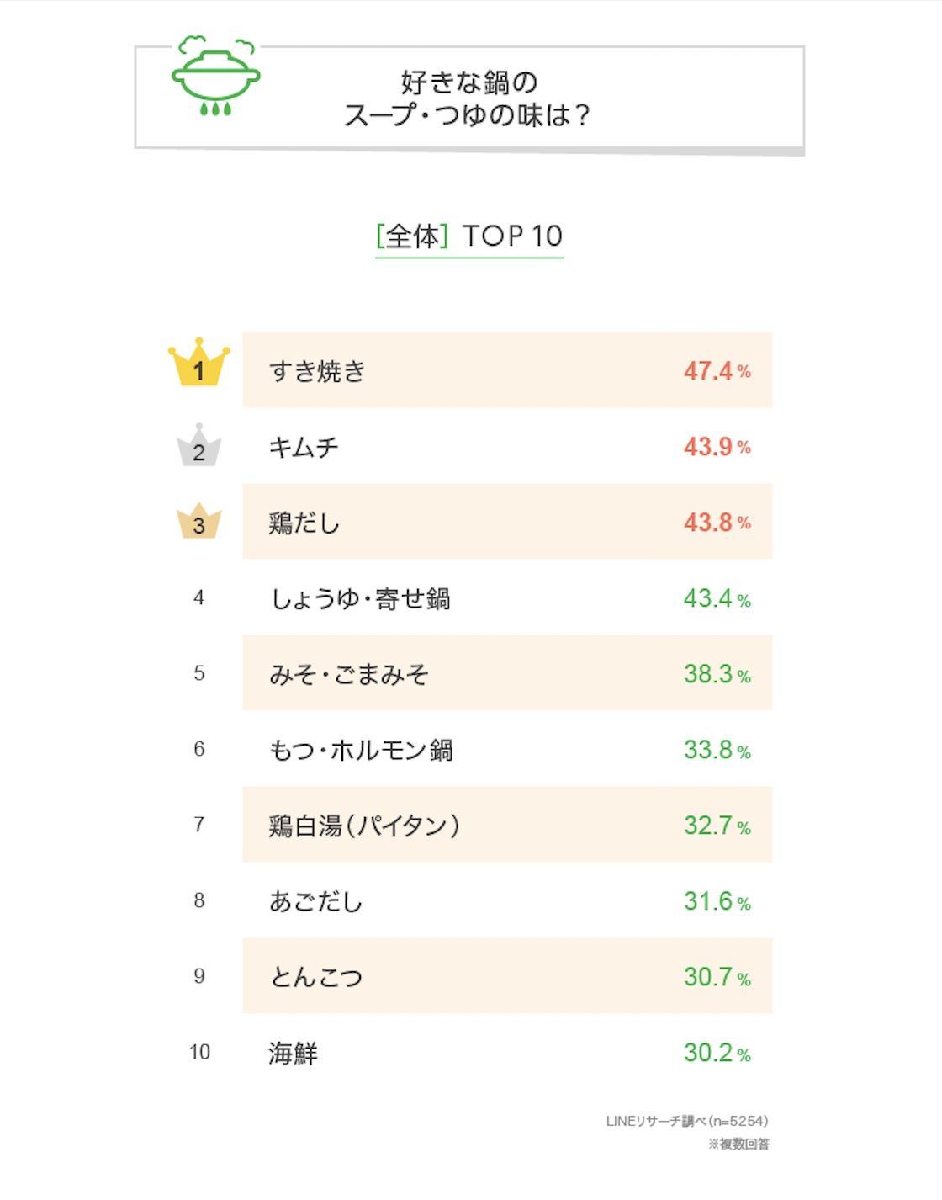Select the すき焼き row
The image size is (942, 1200).
[x=507, y=370]
